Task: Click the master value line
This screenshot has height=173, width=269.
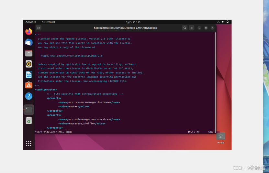Action: click(74, 107)
